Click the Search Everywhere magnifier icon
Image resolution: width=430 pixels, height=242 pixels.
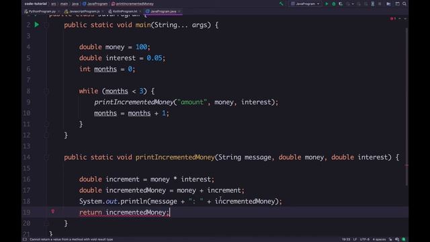click(x=404, y=4)
